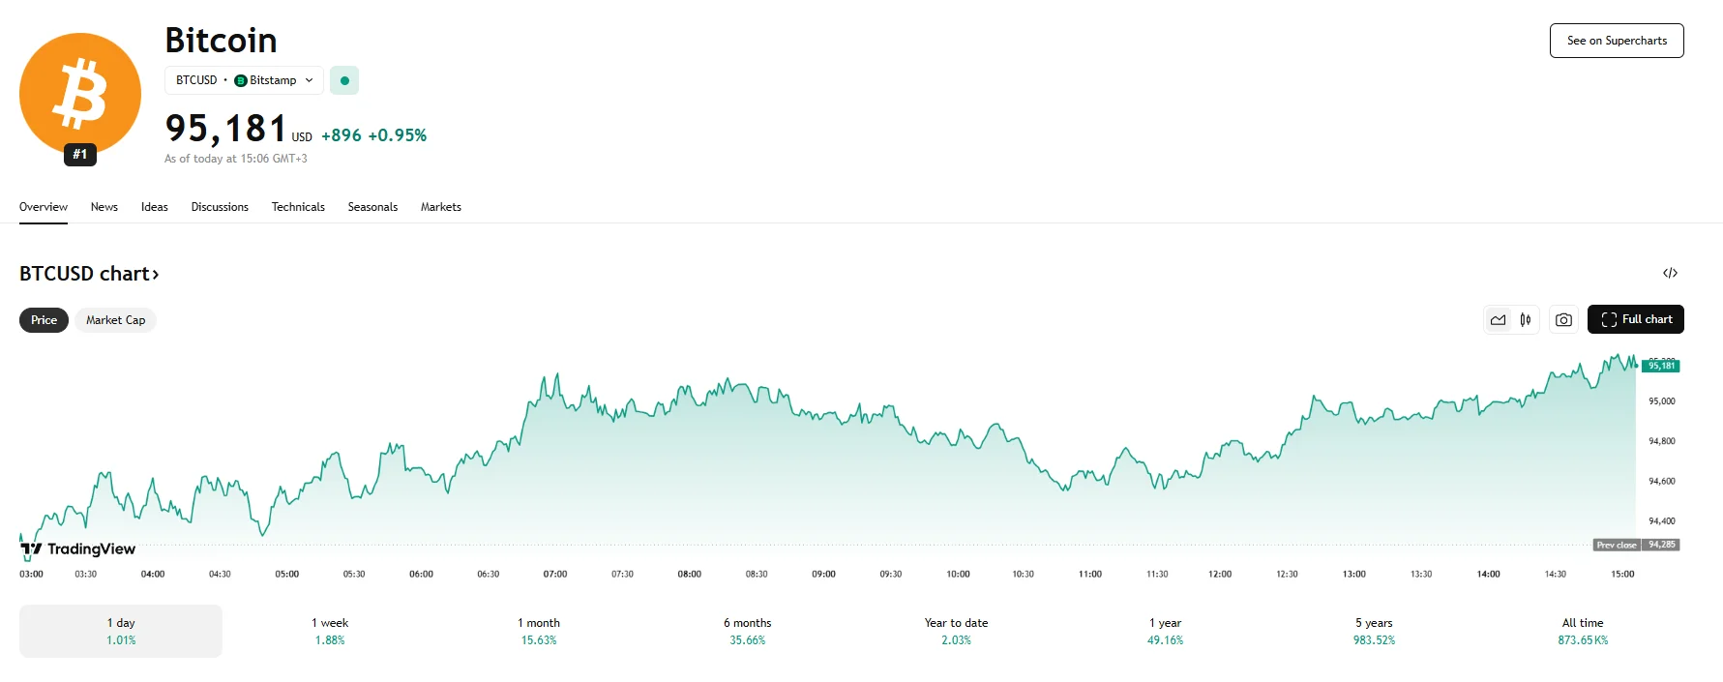Click the 12:00 mark on time axis

tap(1220, 574)
